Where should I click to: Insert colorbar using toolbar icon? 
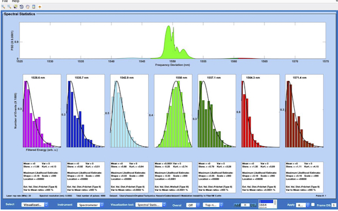click(34, 6)
